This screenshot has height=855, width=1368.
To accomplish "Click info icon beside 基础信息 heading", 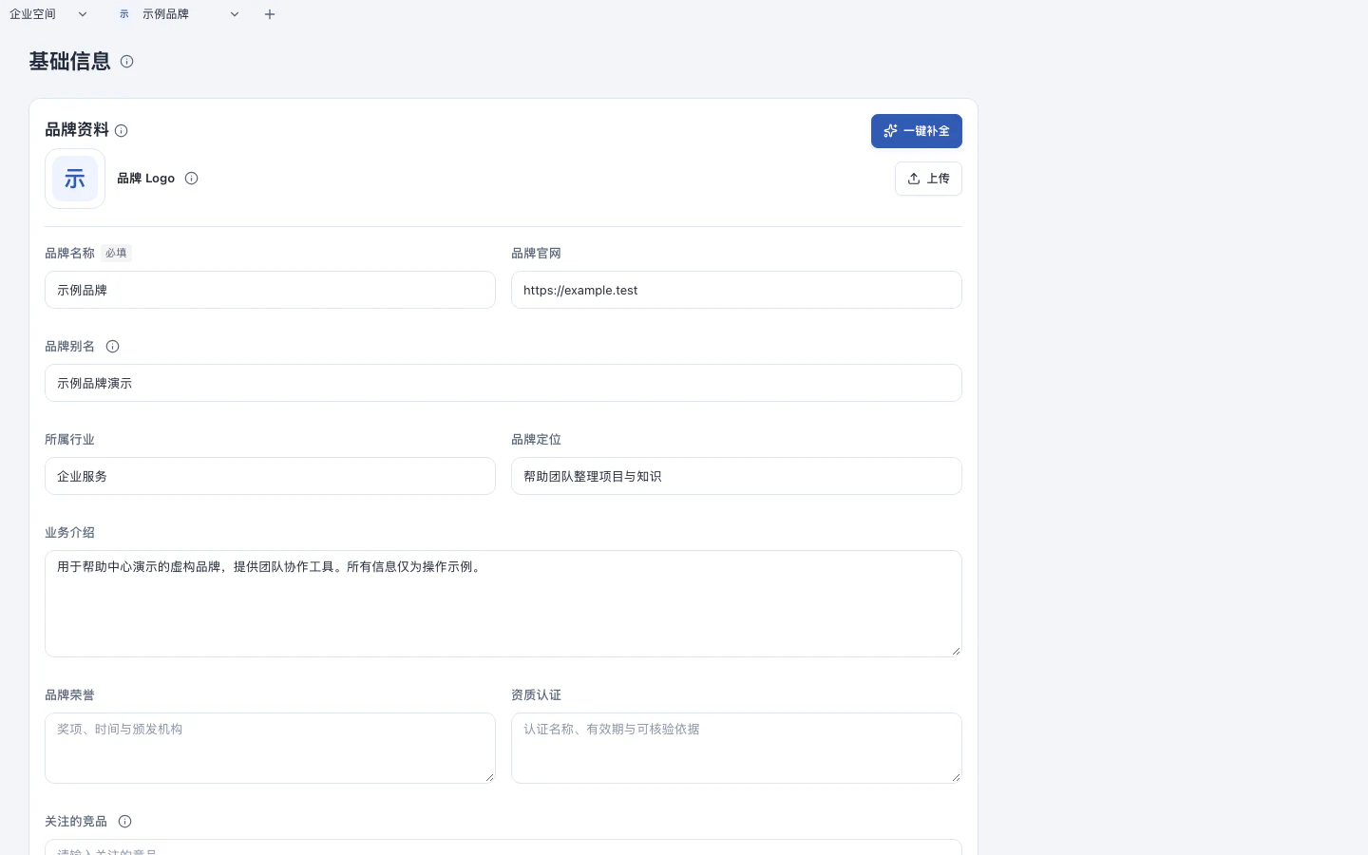I will 126,62.
